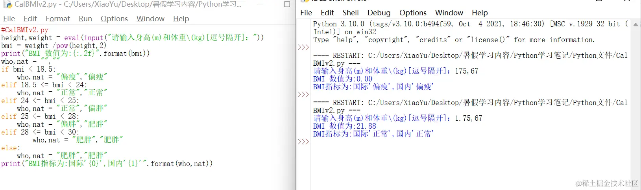Click the empty line after the last >>> prompt

470,142
